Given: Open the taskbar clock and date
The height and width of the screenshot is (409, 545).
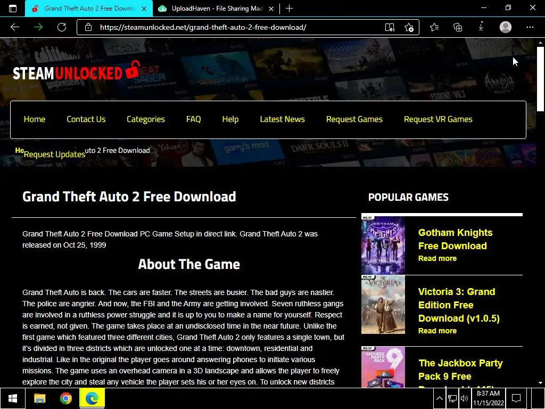Looking at the screenshot, I should tap(488, 398).
